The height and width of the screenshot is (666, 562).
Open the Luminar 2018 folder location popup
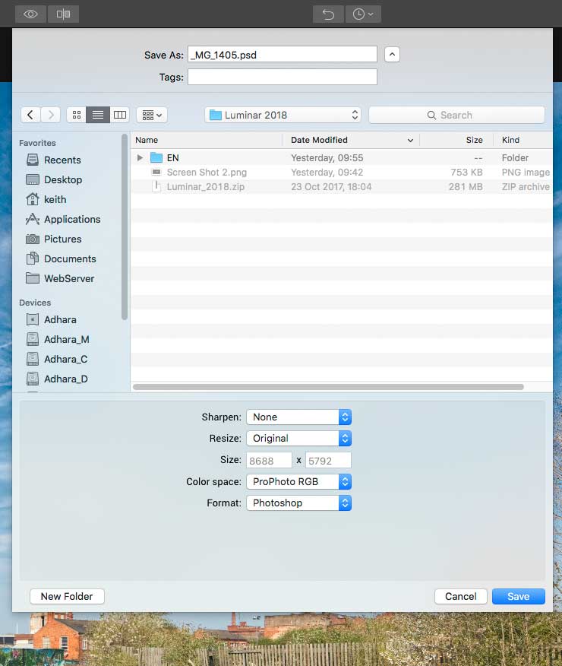tap(283, 115)
